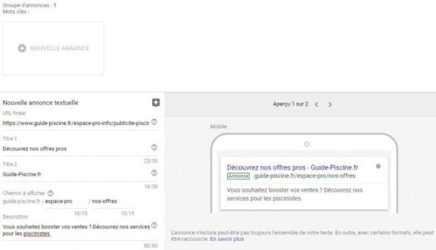Go to the previous ad preview
Viewport: 436px width, 250px height.
pyautogui.click(x=316, y=104)
